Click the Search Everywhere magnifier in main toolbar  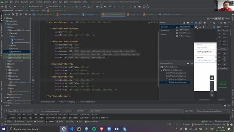pyautogui.click(x=148, y=7)
